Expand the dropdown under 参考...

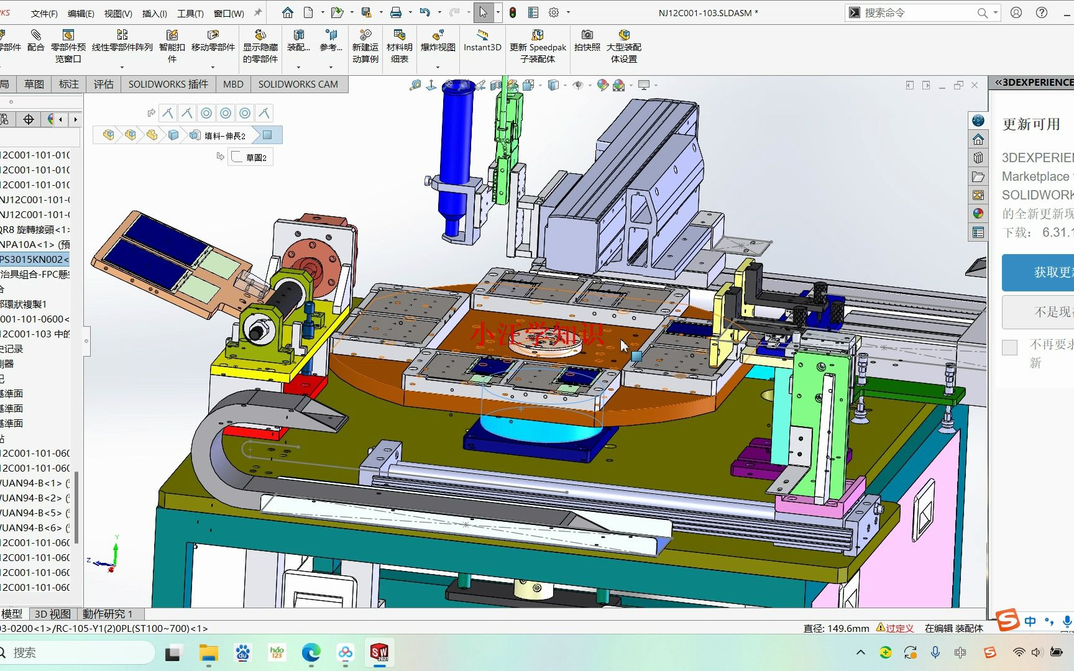coord(331,67)
